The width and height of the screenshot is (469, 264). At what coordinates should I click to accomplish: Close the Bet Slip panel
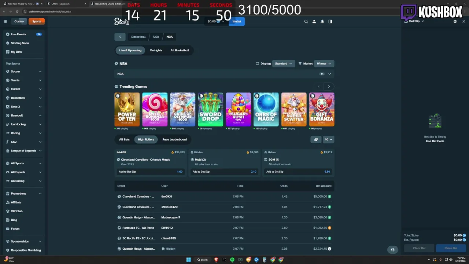click(464, 21)
